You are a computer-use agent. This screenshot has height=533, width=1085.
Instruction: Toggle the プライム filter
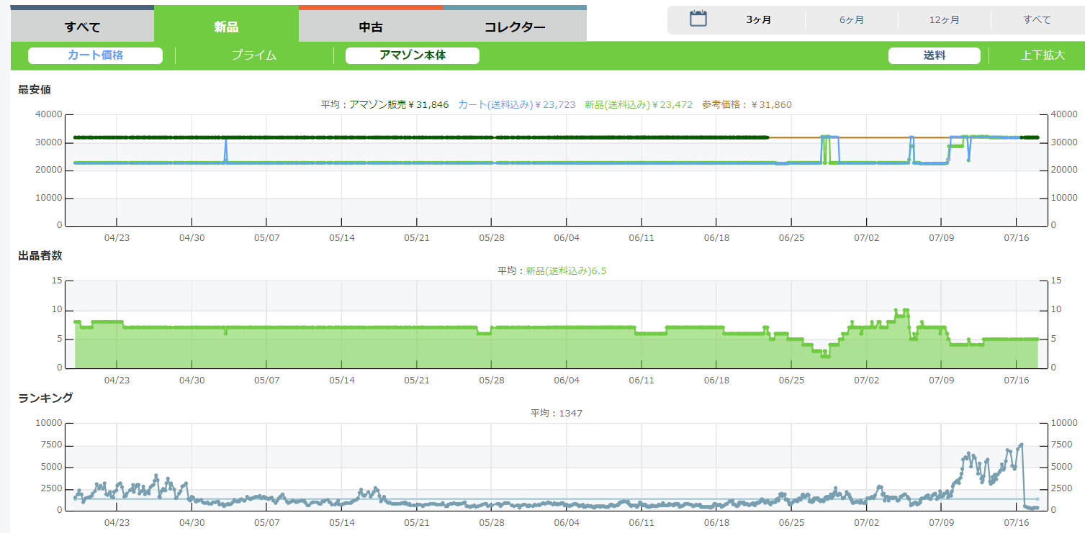coord(254,55)
